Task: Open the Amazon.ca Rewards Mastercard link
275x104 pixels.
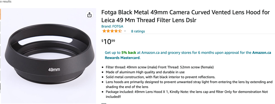Action: pos(188,55)
